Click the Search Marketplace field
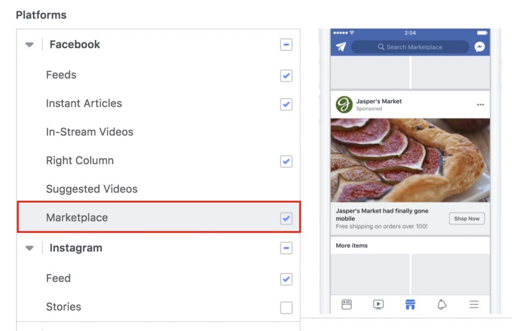The image size is (512, 331). click(410, 46)
